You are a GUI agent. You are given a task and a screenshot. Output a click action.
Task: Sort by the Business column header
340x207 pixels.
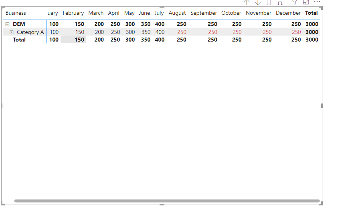click(16, 13)
